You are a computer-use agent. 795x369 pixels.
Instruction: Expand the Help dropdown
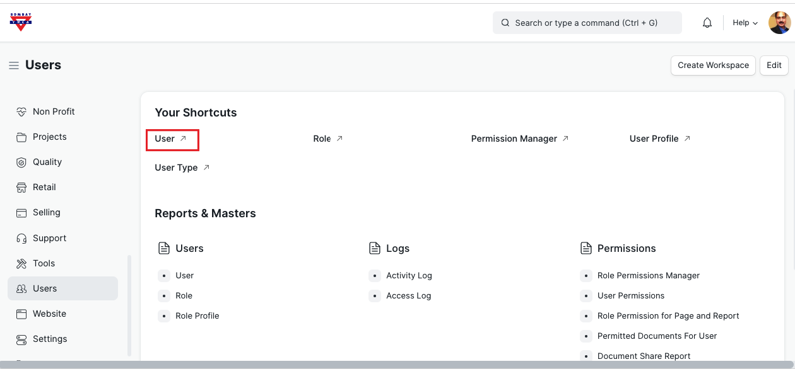[745, 23]
